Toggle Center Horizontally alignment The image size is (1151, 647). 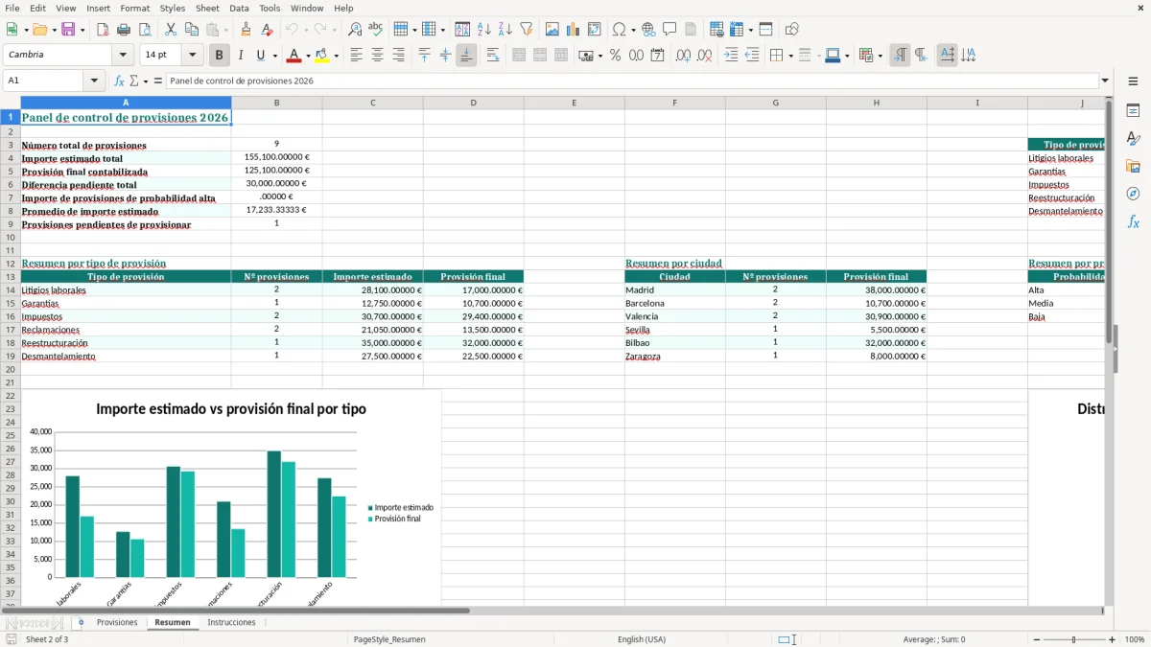click(377, 56)
